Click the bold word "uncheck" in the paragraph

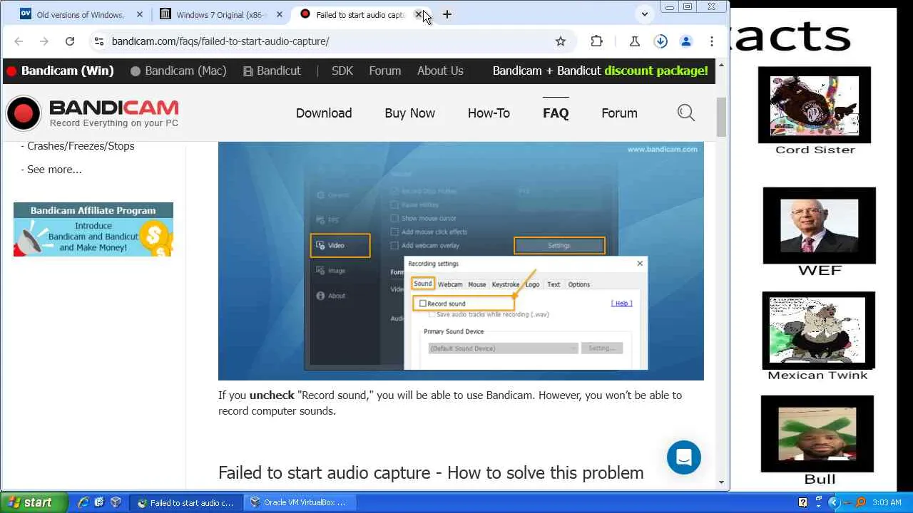click(272, 395)
